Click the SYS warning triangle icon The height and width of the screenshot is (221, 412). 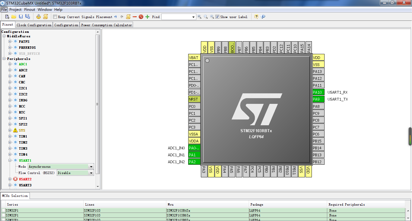click(x=15, y=130)
